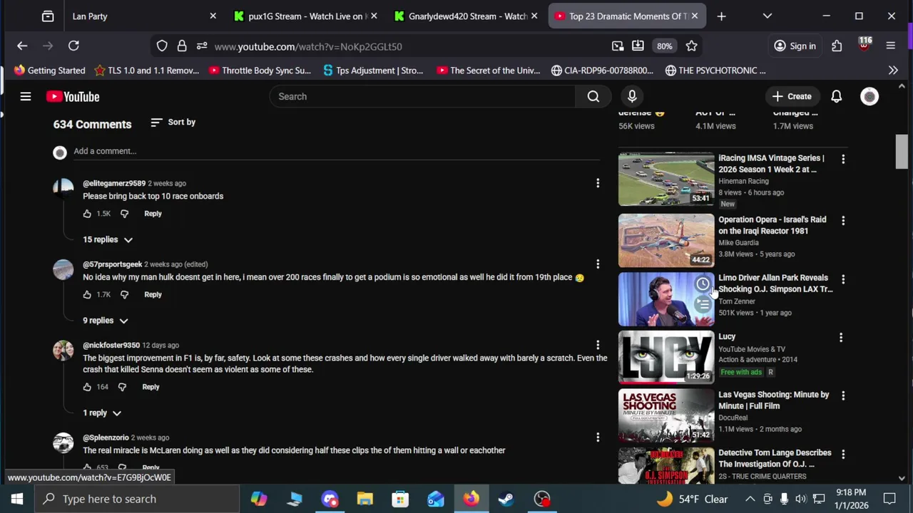The height and width of the screenshot is (513, 913).
Task: Reload the page in Firefox
Action: [73, 46]
